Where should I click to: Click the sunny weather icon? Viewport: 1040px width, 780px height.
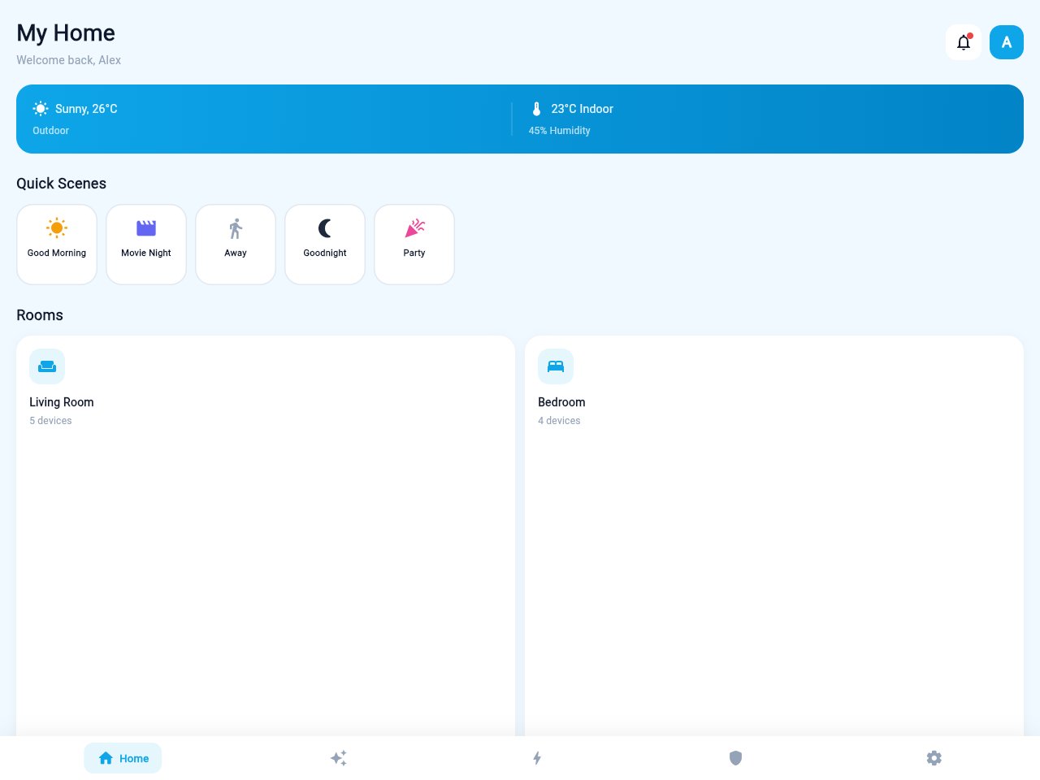point(41,109)
